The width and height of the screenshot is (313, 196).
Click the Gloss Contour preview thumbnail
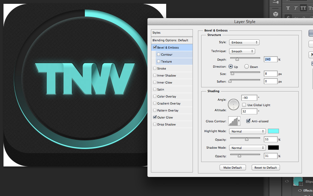click(233, 121)
